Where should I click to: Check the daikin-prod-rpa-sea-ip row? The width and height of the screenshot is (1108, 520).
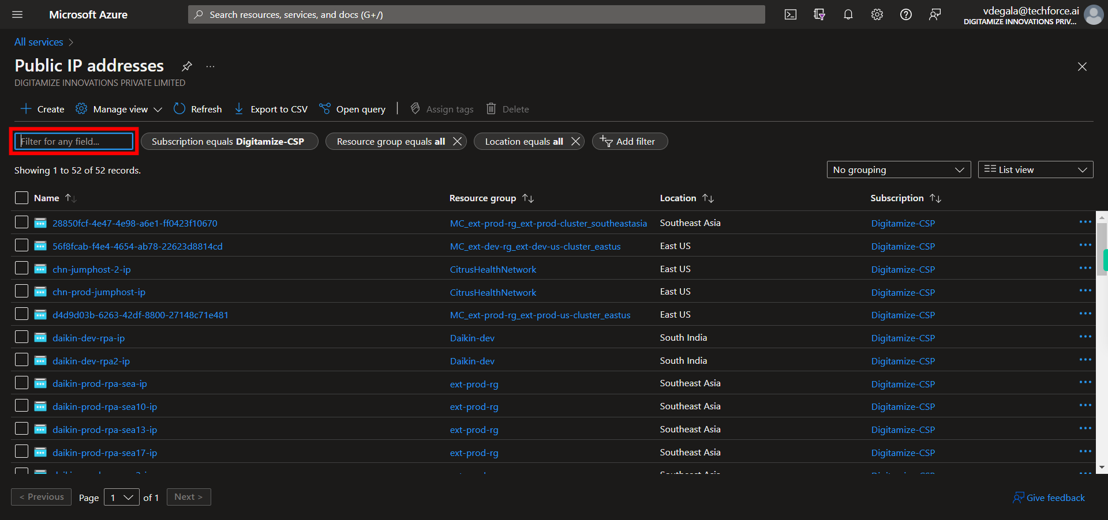[x=21, y=382]
